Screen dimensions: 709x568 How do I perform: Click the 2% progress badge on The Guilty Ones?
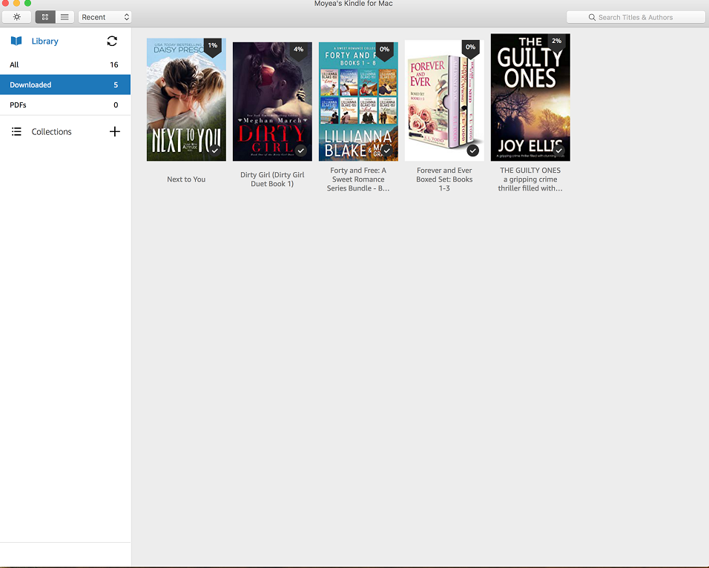[556, 42]
